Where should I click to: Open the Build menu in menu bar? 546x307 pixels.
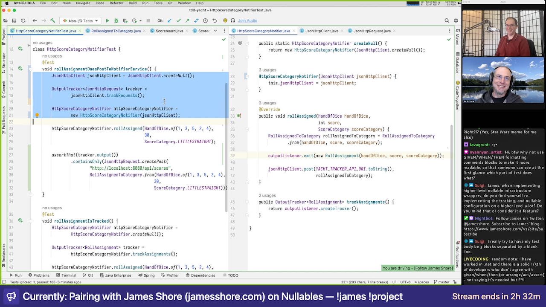click(133, 3)
